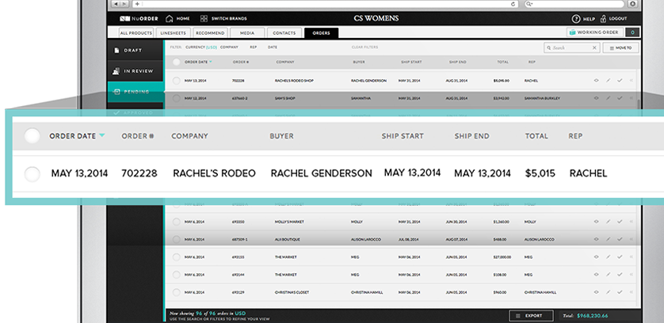View Christina's Closet order eye icon
Screen dimensions: 664x323
click(x=596, y=292)
